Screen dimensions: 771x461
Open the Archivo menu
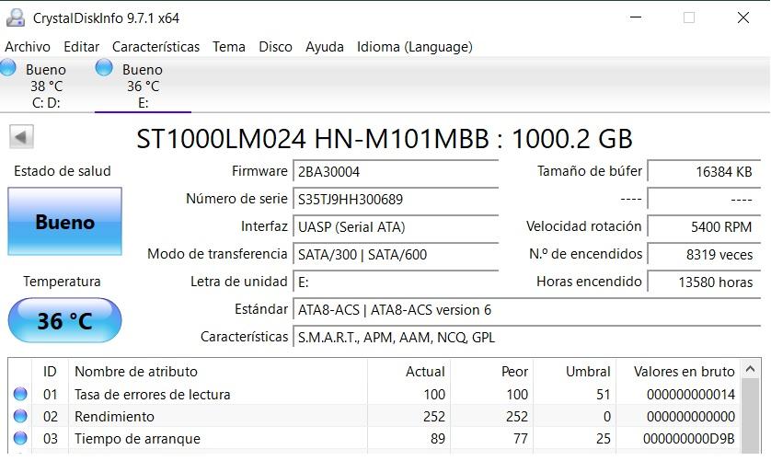click(x=28, y=47)
